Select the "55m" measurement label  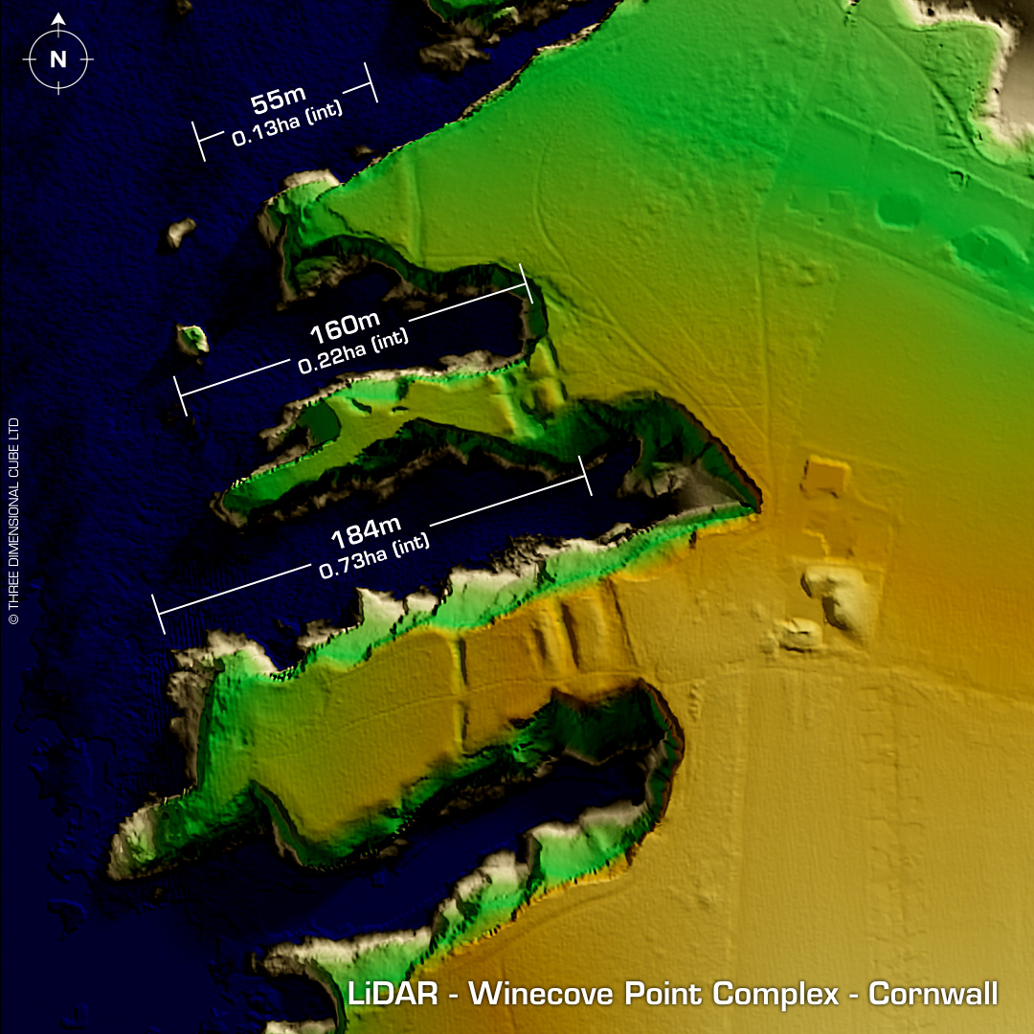pyautogui.click(x=279, y=100)
